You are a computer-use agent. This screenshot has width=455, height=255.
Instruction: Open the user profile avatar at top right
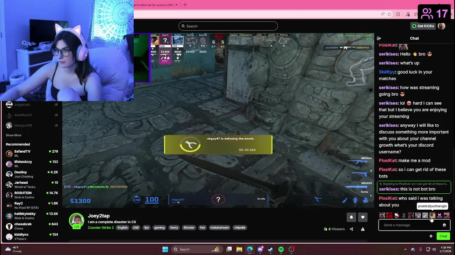click(441, 26)
